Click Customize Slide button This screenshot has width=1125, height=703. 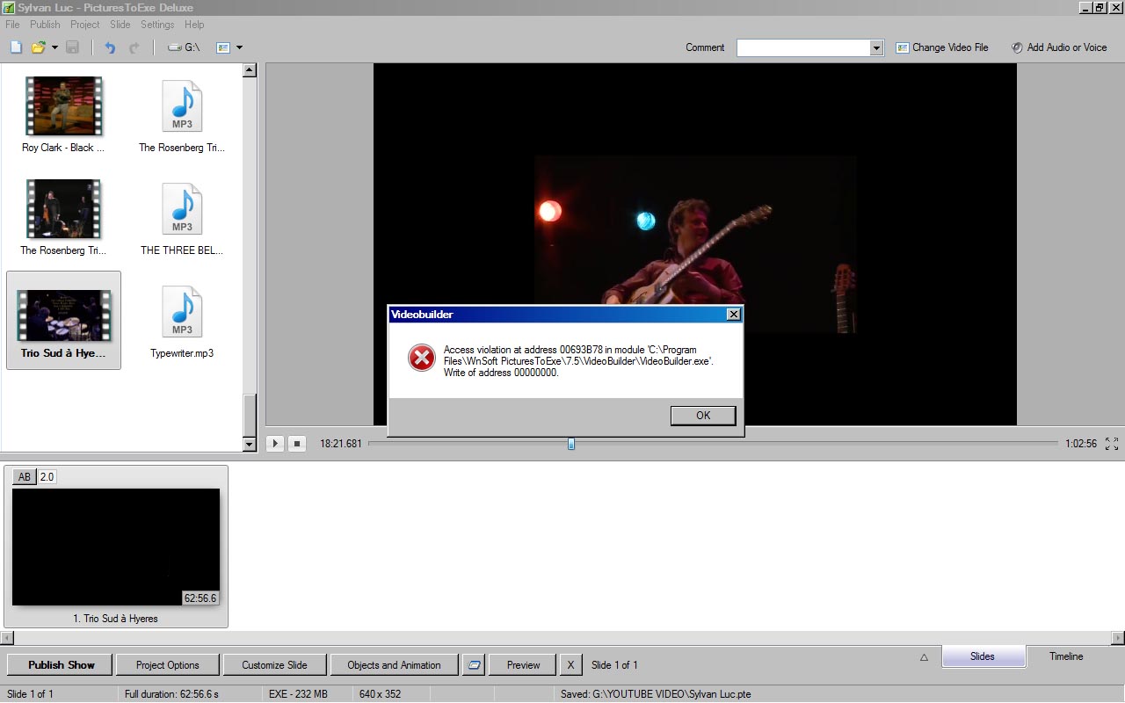click(274, 665)
